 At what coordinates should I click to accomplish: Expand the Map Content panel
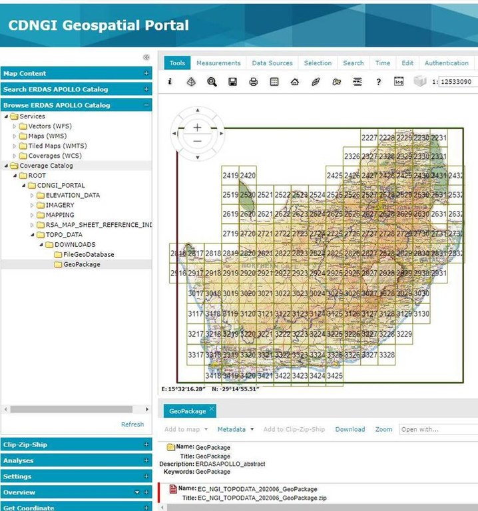(146, 73)
